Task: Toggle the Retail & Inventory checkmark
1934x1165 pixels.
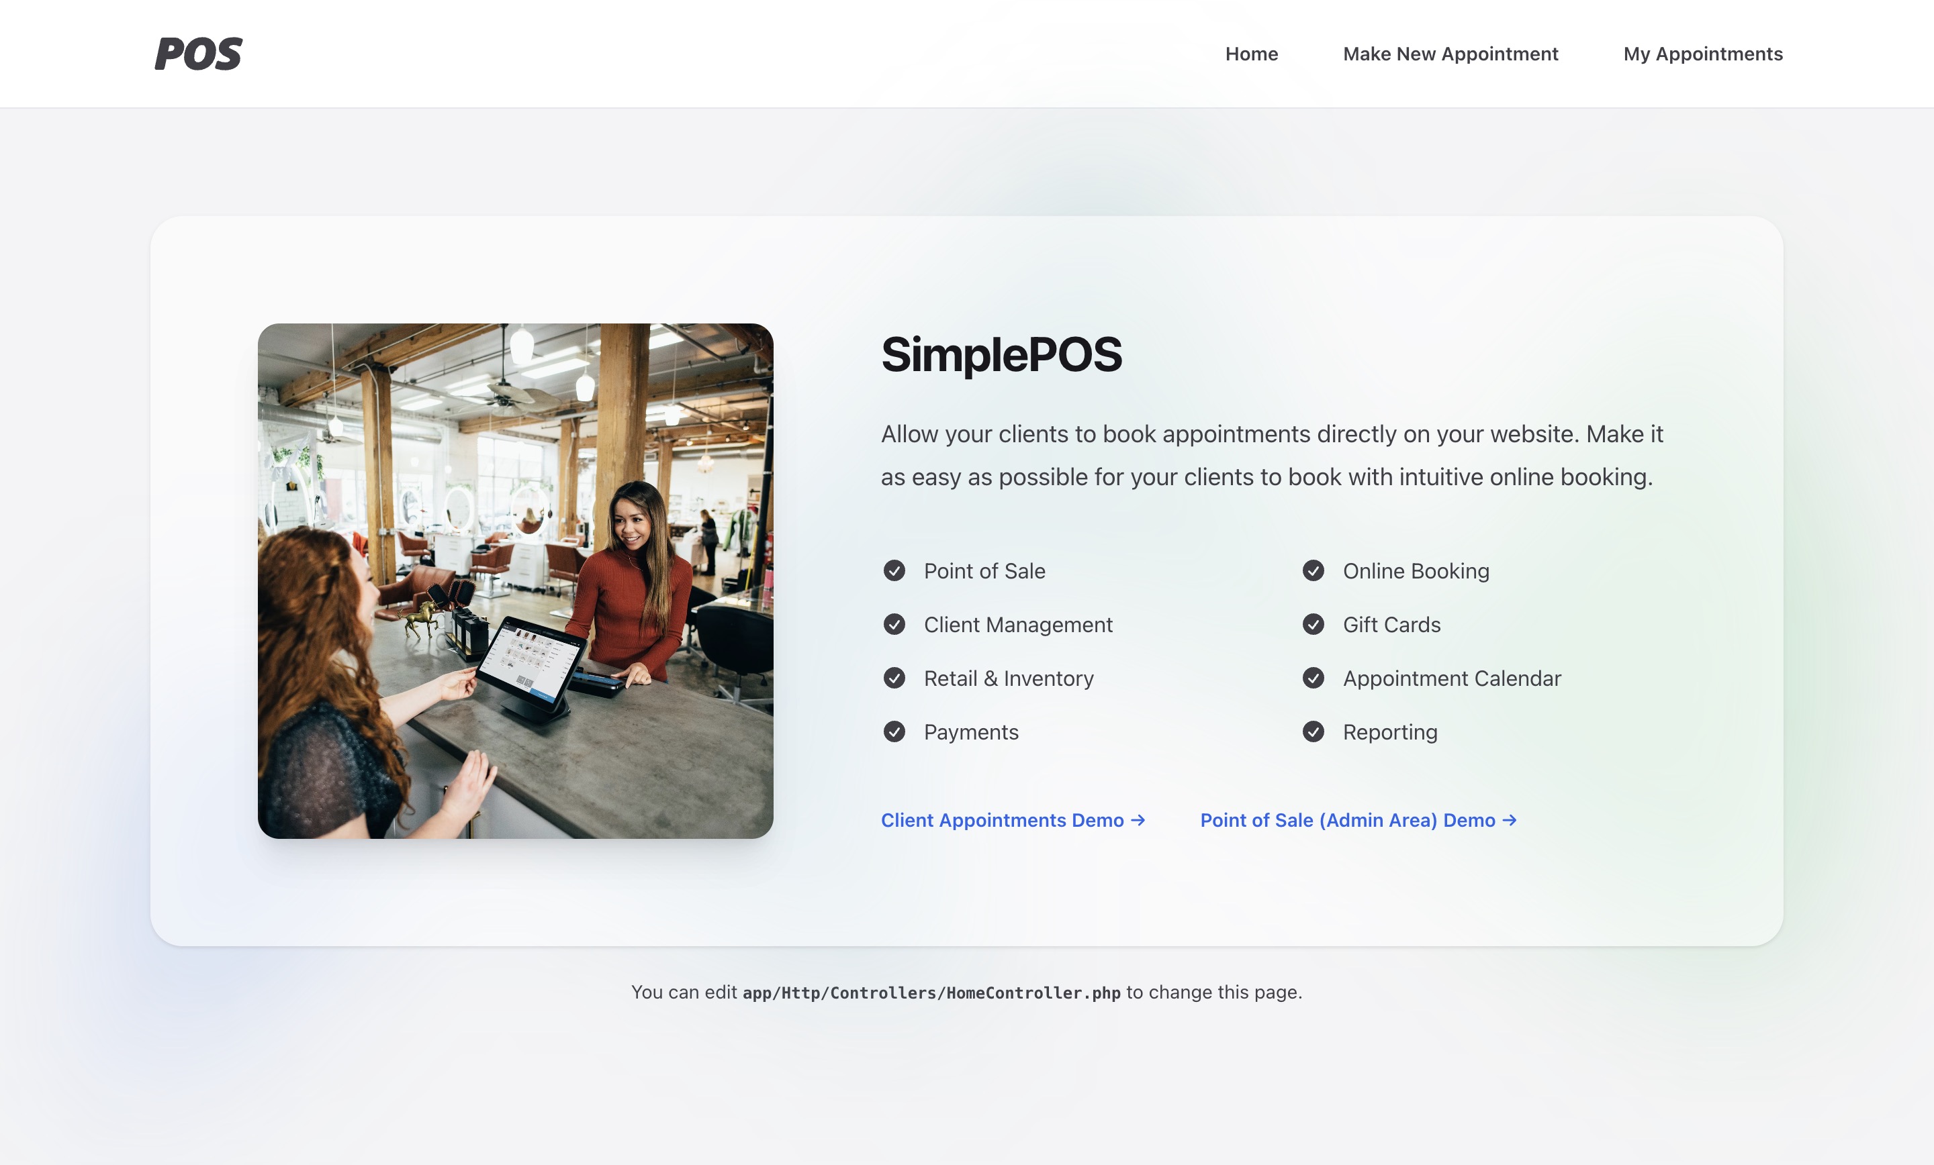Action: [894, 678]
